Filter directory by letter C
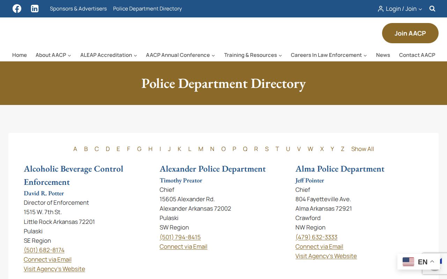Viewport: 447px width, 279px height. tap(97, 149)
